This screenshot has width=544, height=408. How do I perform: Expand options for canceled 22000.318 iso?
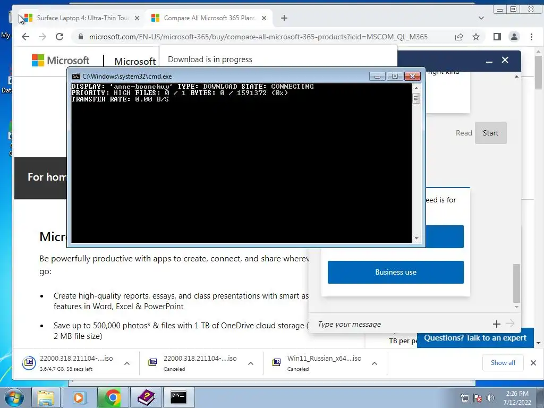251,363
